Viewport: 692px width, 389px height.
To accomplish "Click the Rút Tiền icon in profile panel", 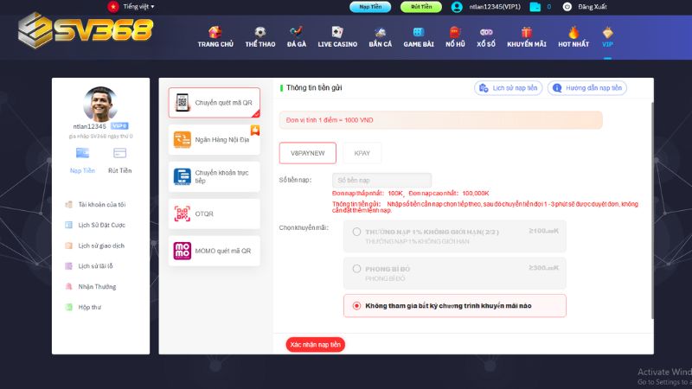I will click(x=119, y=153).
